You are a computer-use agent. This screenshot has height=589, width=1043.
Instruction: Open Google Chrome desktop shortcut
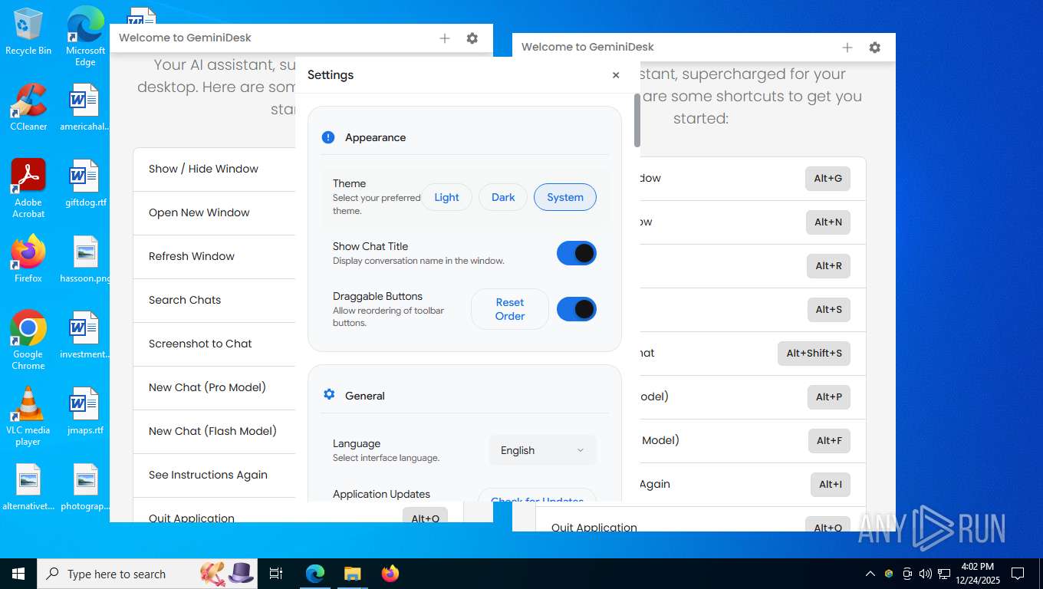tap(28, 341)
